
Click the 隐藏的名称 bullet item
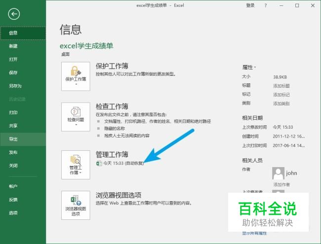coord(115,129)
